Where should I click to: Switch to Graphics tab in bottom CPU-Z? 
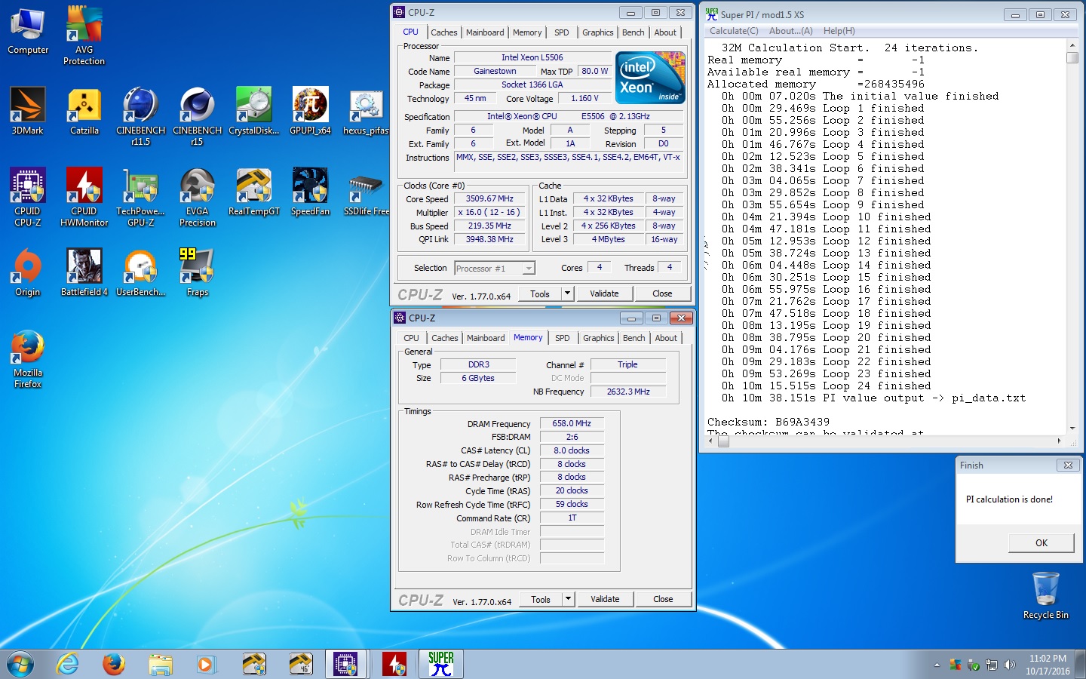599,338
